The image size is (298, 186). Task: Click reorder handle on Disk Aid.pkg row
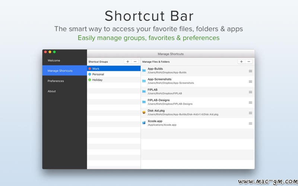pyautogui.click(x=250, y=113)
